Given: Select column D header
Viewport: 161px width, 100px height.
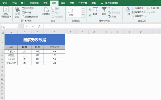Looking at the screenshot, I should [x=54, y=32].
